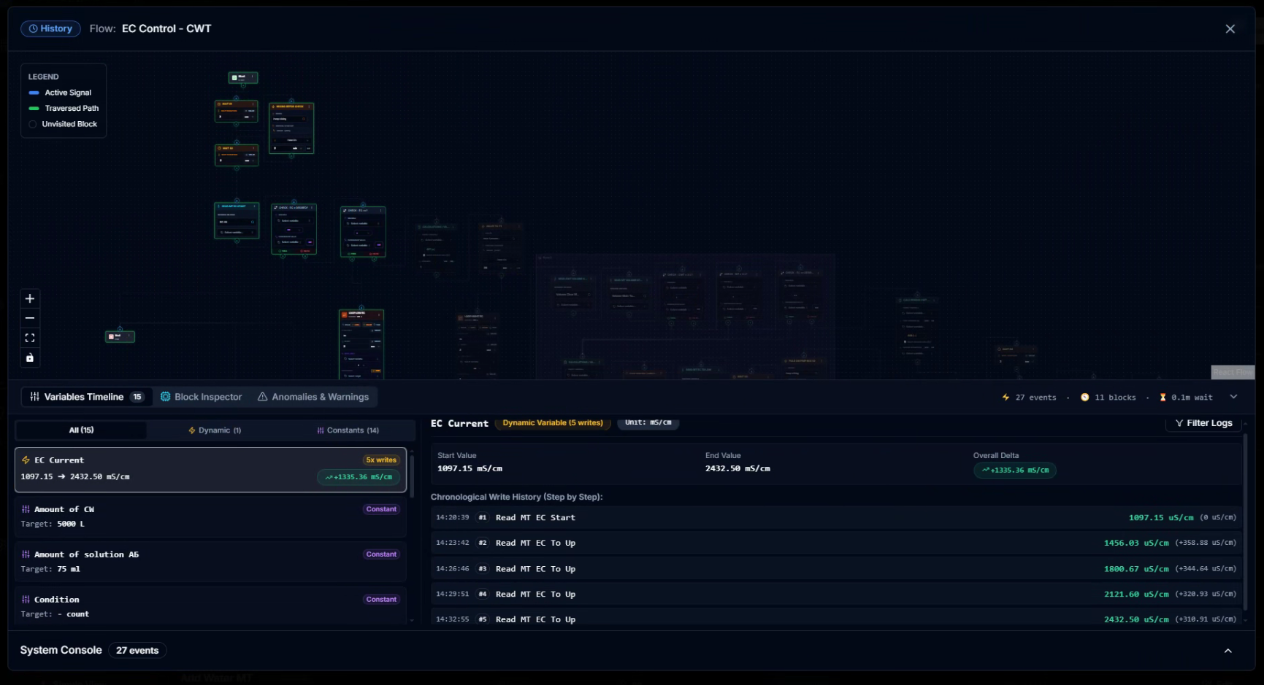Click the Dynamic Variable (5 writes) tag

pos(553,423)
